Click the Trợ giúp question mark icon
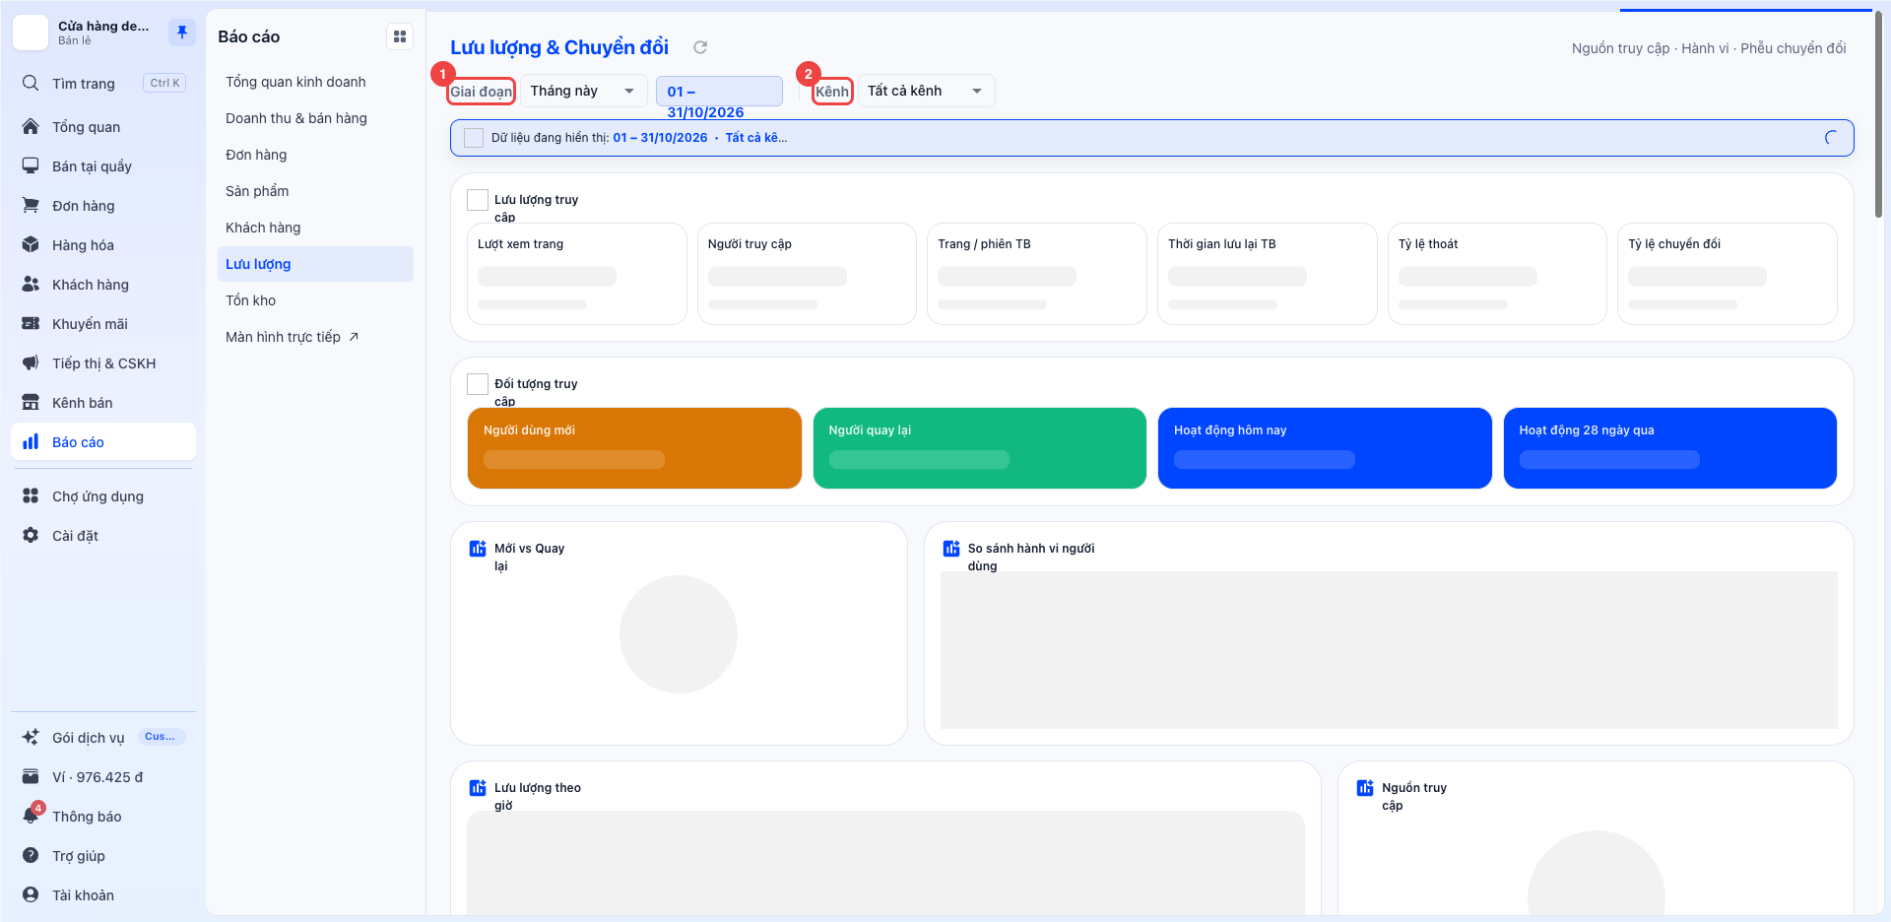This screenshot has height=922, width=1891. 31,855
